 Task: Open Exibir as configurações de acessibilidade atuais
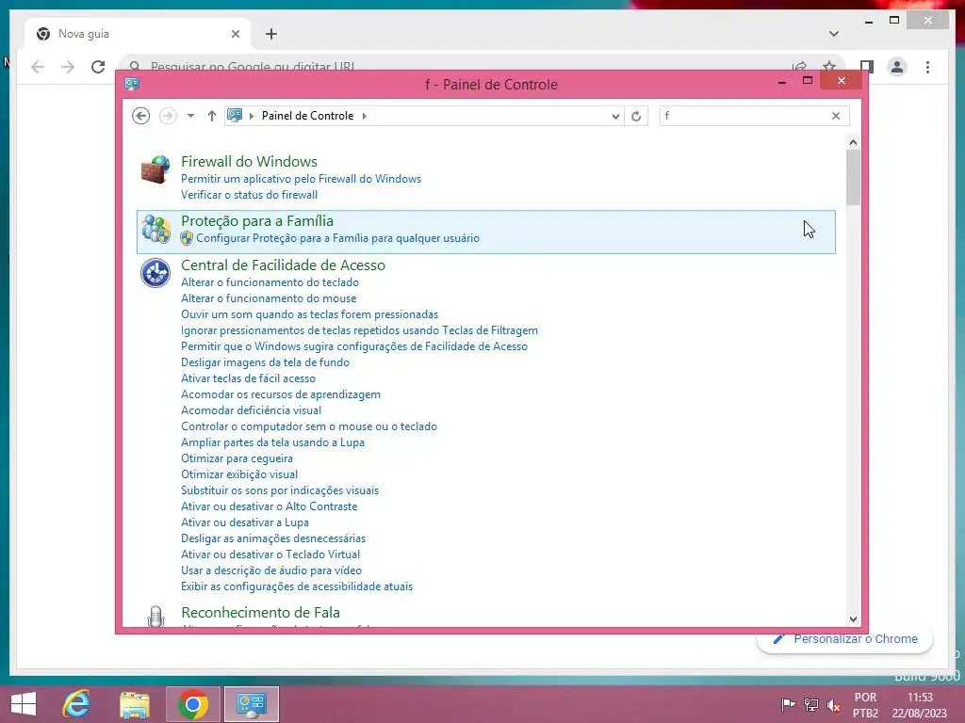tap(297, 586)
